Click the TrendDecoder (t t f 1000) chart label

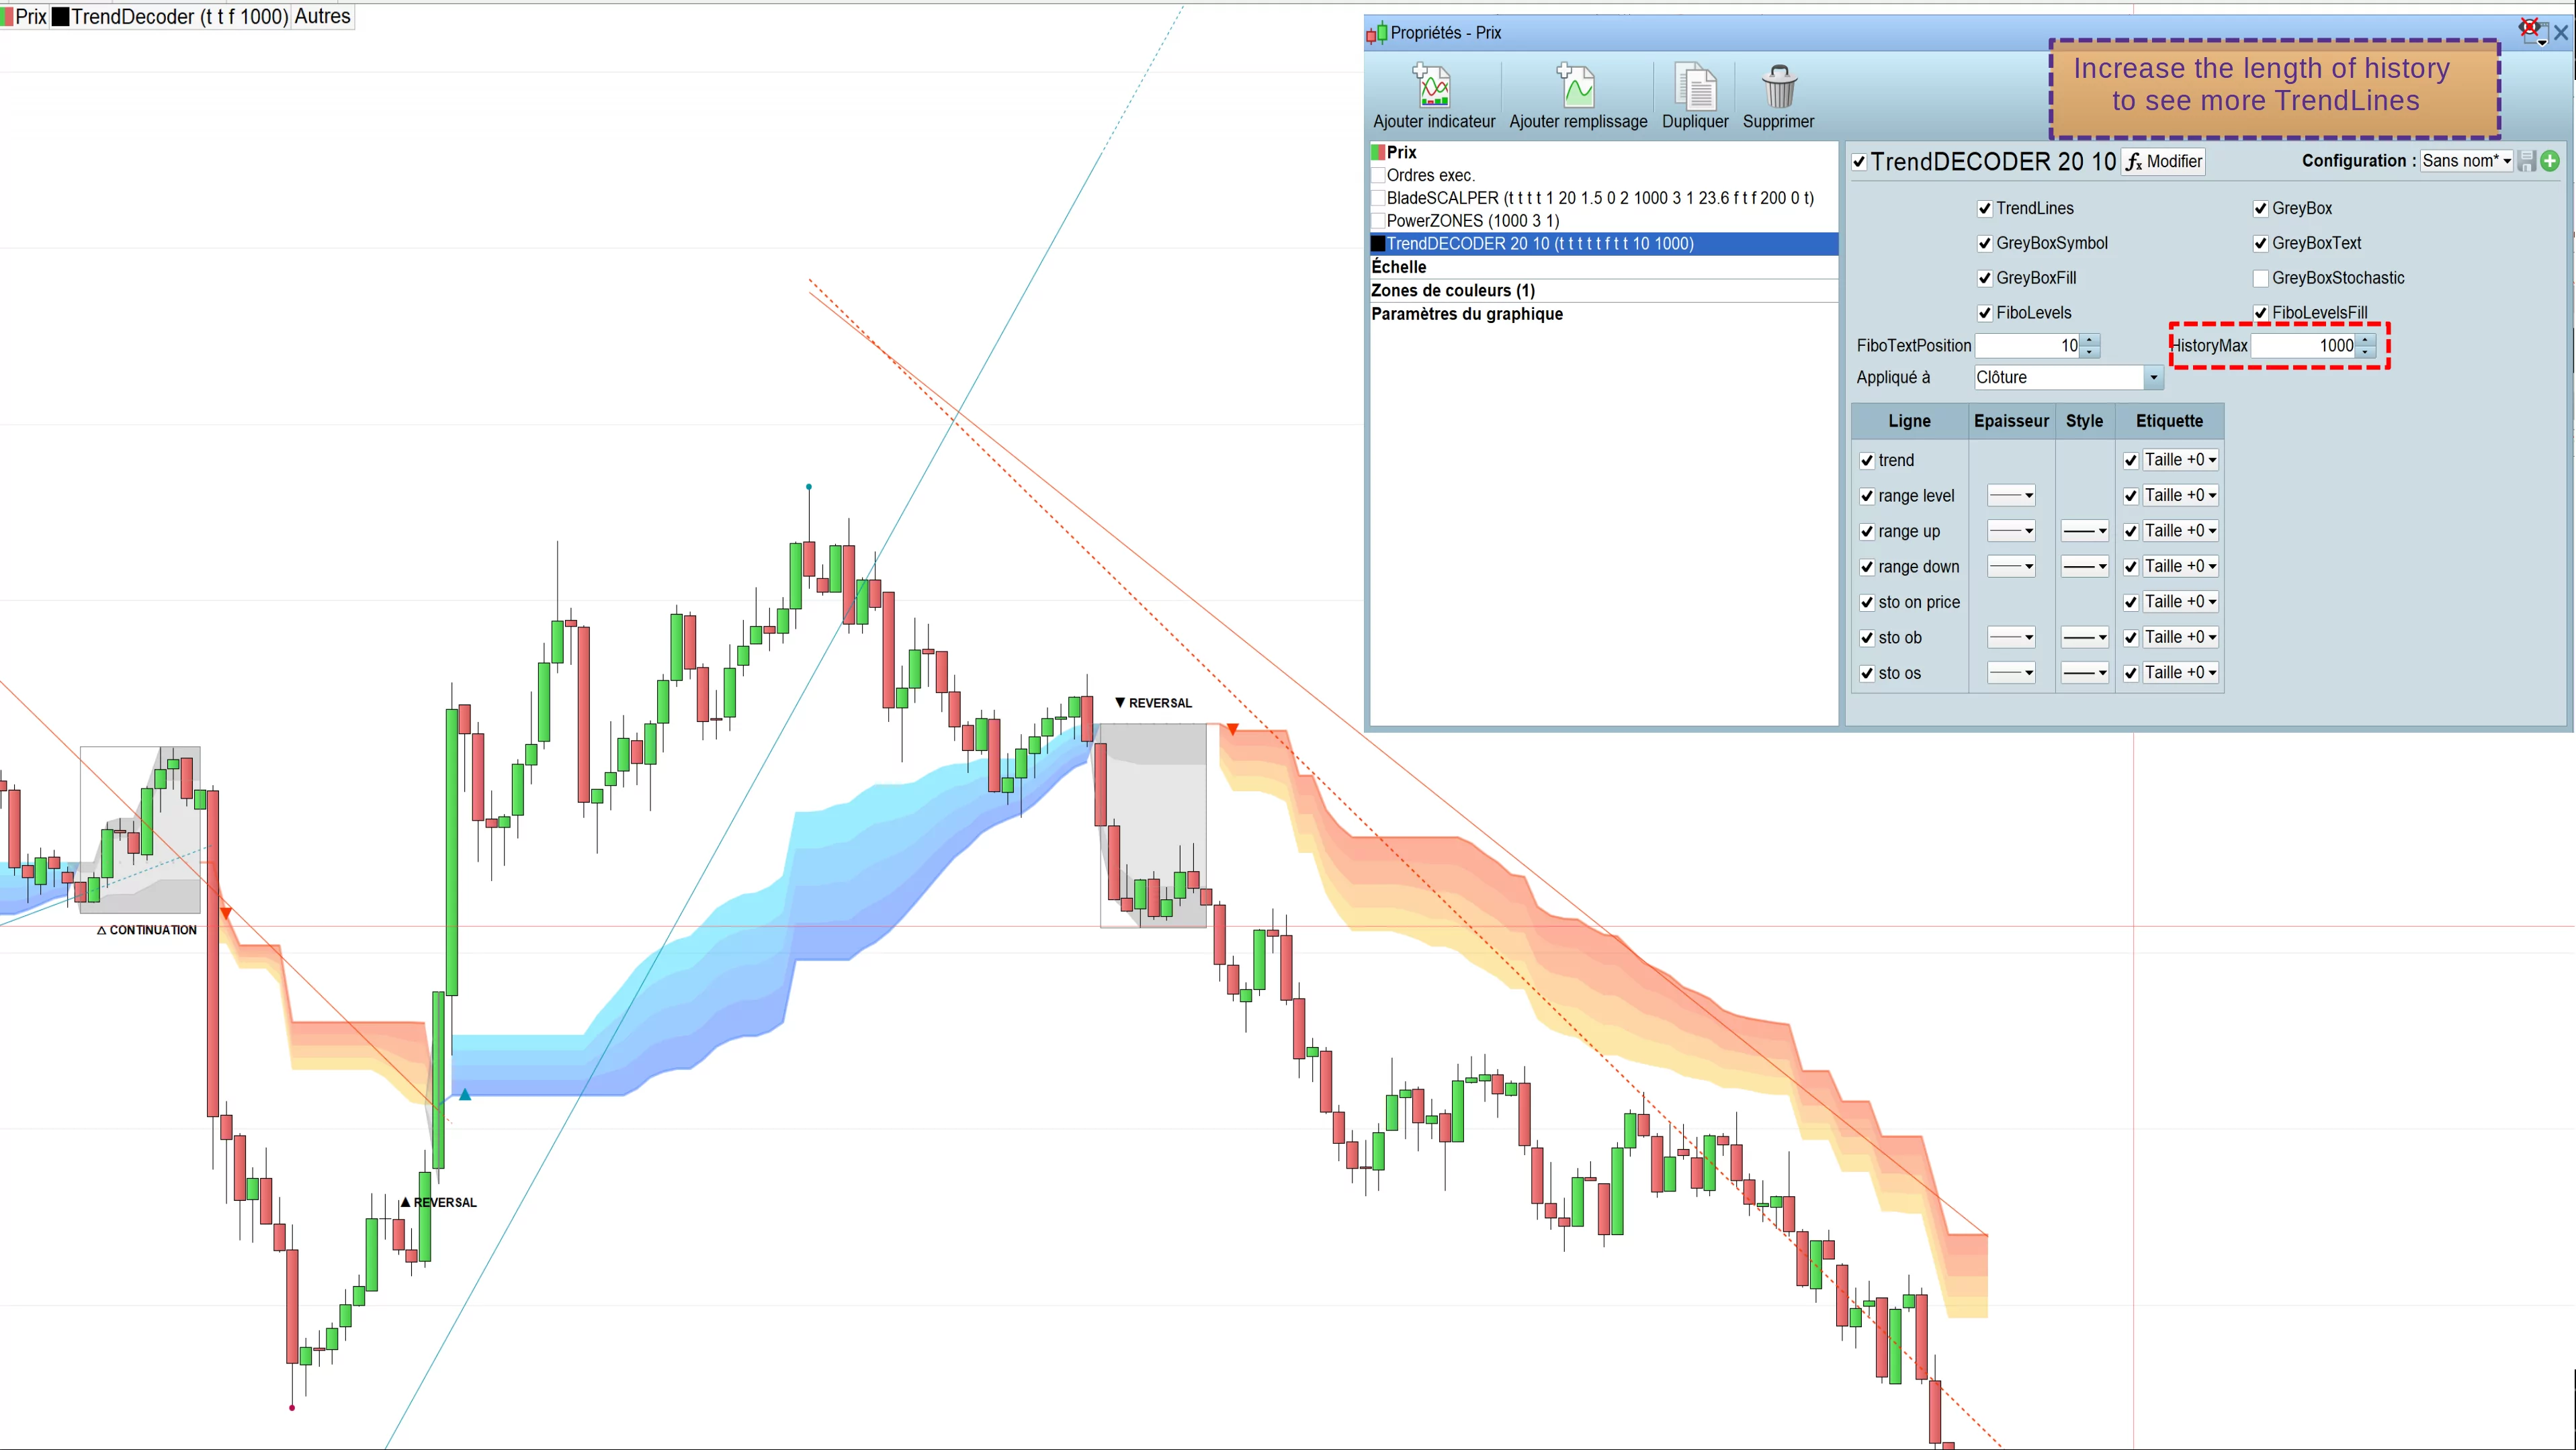pos(180,17)
